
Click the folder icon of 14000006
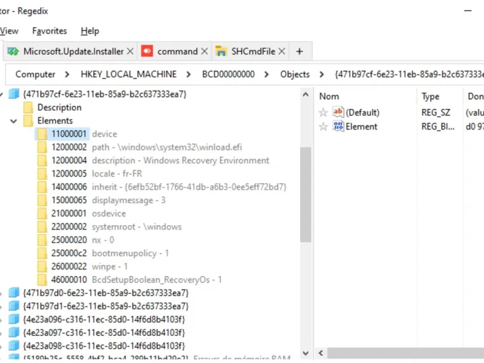[42, 187]
